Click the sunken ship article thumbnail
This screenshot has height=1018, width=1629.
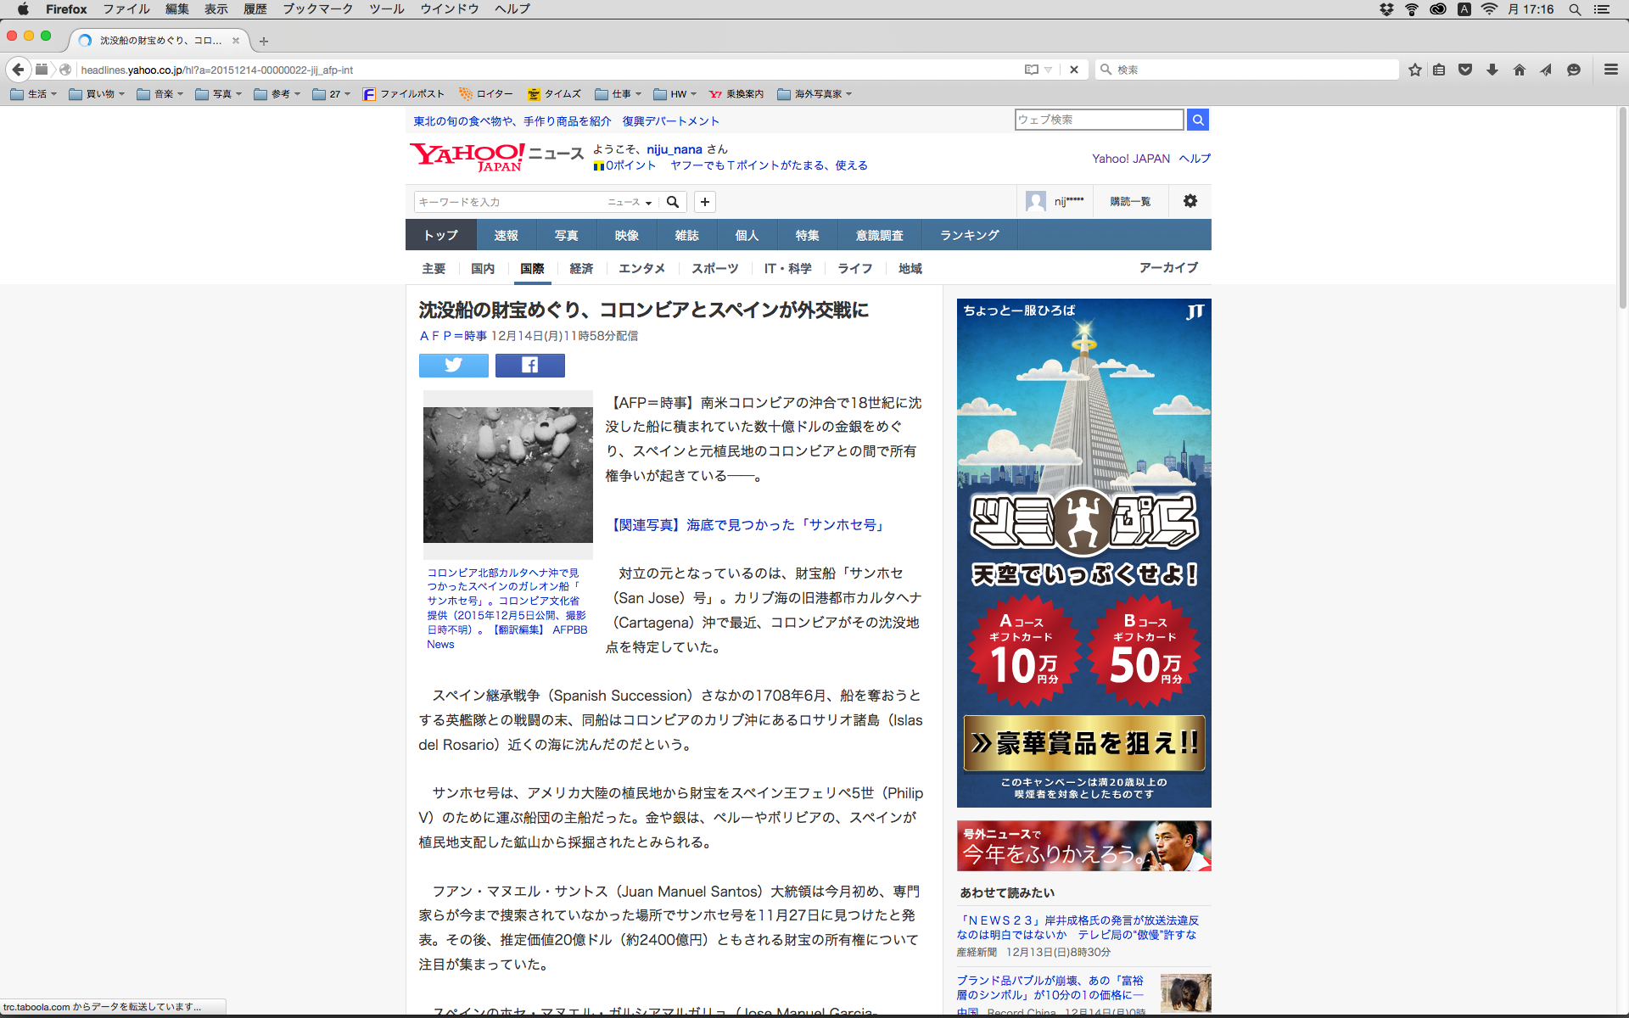click(507, 474)
